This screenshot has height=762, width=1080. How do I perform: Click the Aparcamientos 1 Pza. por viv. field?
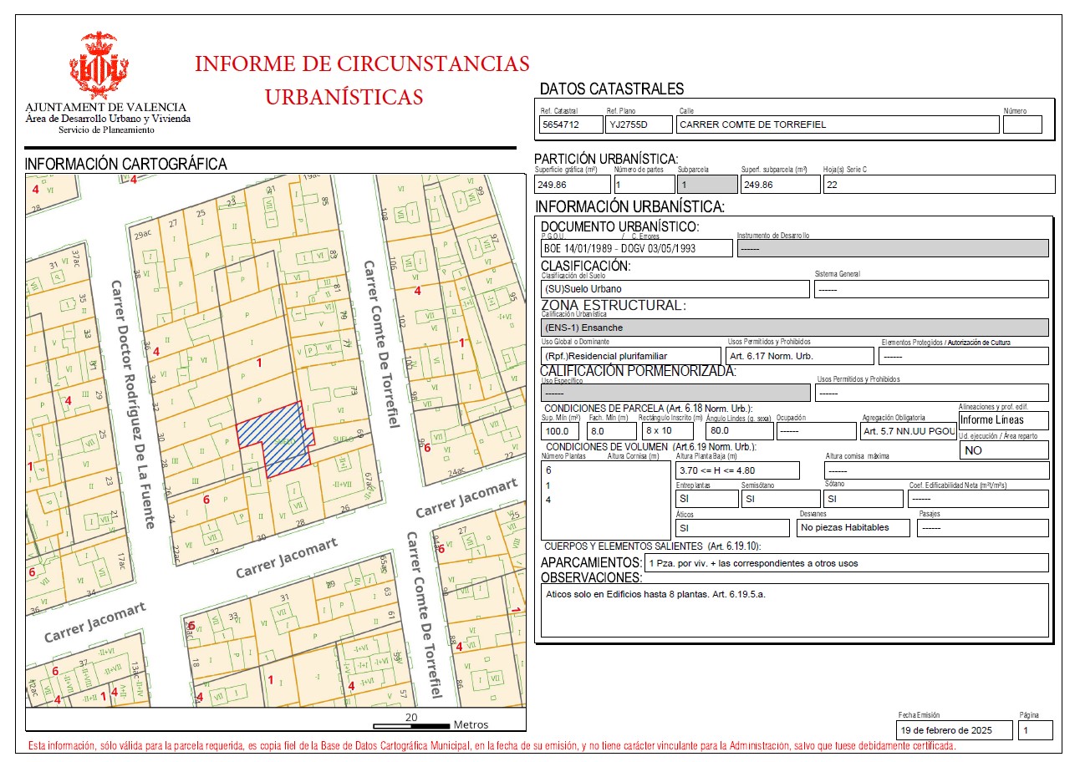coord(847,563)
